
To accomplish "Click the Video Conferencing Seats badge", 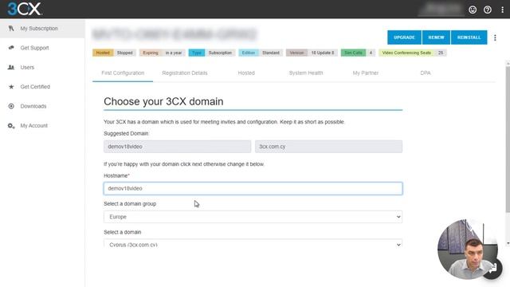I will click(x=413, y=53).
